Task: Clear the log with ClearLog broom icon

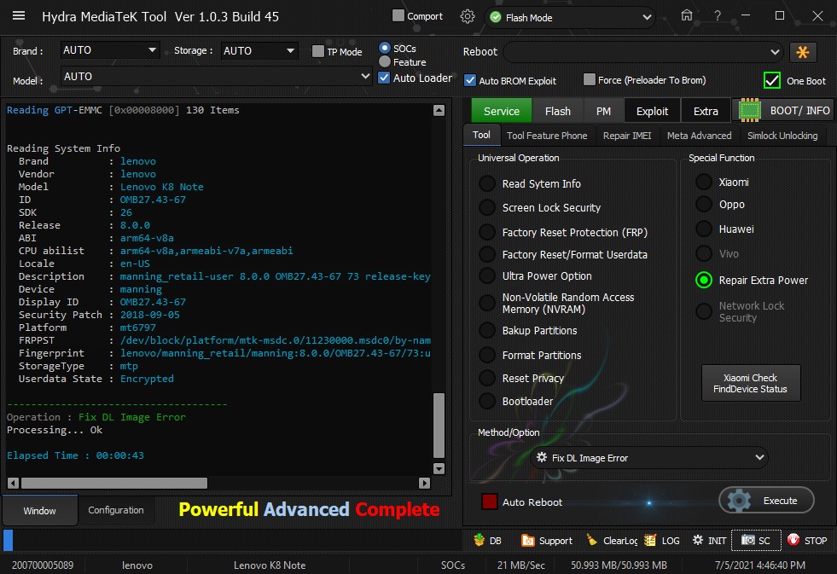Action: coord(592,540)
